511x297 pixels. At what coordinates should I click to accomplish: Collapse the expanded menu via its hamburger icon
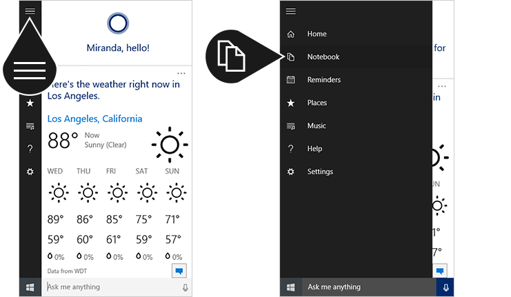tap(291, 11)
